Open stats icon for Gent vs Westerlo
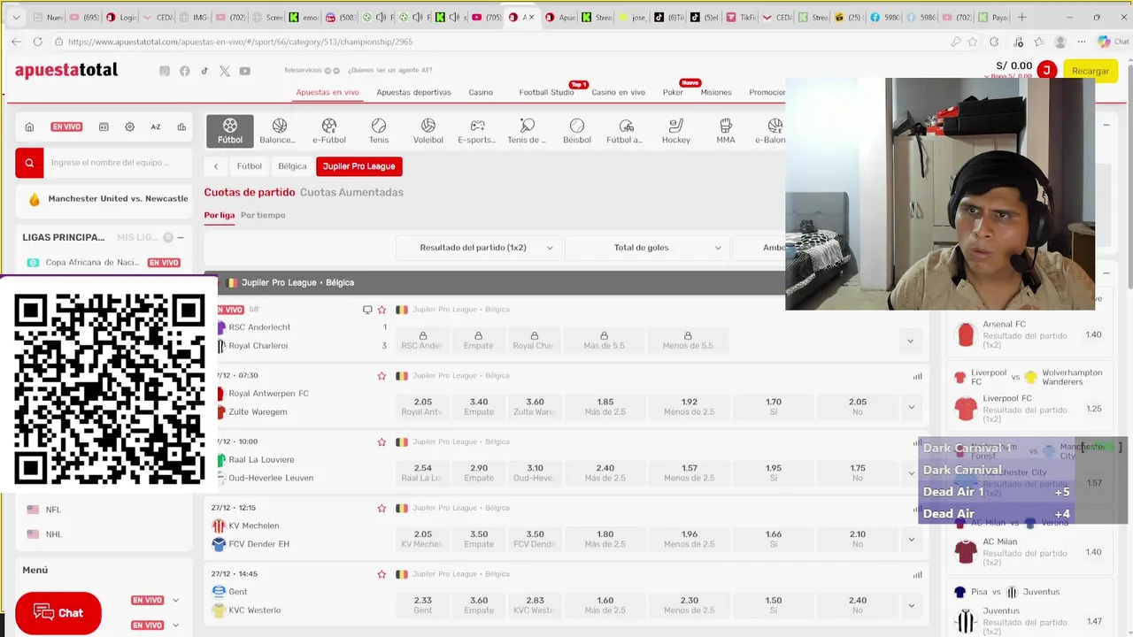Viewport: 1133px width, 637px height. tap(917, 574)
